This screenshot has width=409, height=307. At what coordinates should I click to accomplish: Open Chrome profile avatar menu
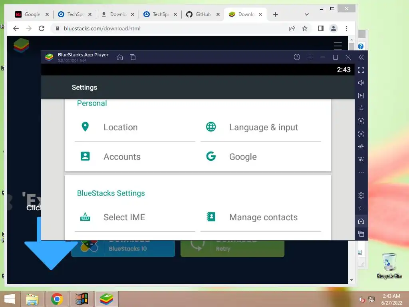(334, 28)
